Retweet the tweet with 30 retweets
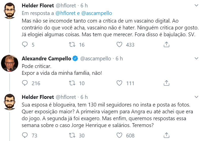The width and height of the screenshot is (201, 141). pos(72,135)
